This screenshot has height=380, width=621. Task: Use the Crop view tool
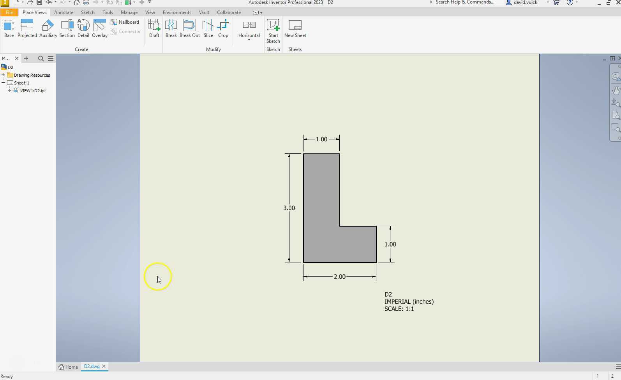[x=223, y=28]
